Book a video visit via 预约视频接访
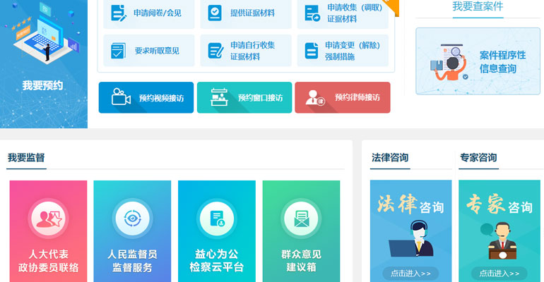 (x=146, y=97)
